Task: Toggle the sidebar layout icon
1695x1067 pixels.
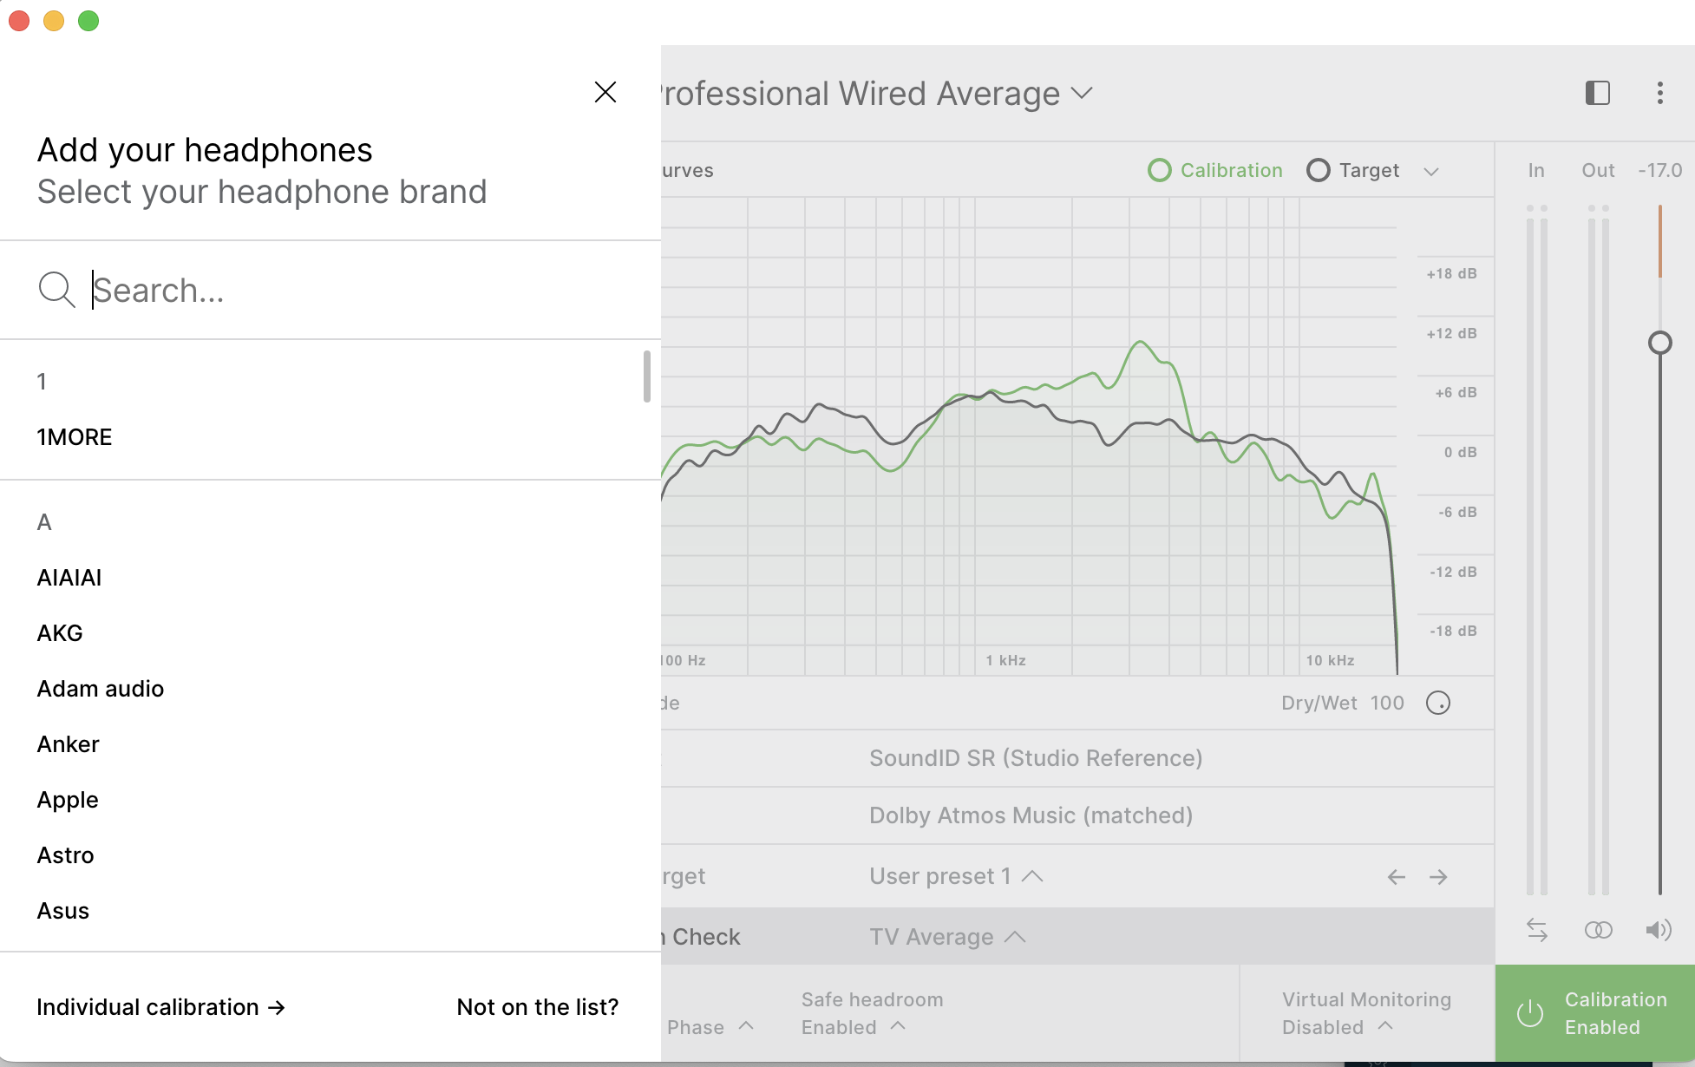Action: coord(1597,93)
